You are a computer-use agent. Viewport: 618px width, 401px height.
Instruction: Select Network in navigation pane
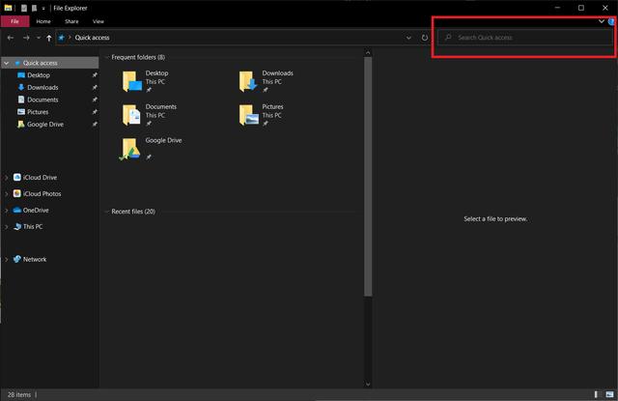(x=35, y=260)
